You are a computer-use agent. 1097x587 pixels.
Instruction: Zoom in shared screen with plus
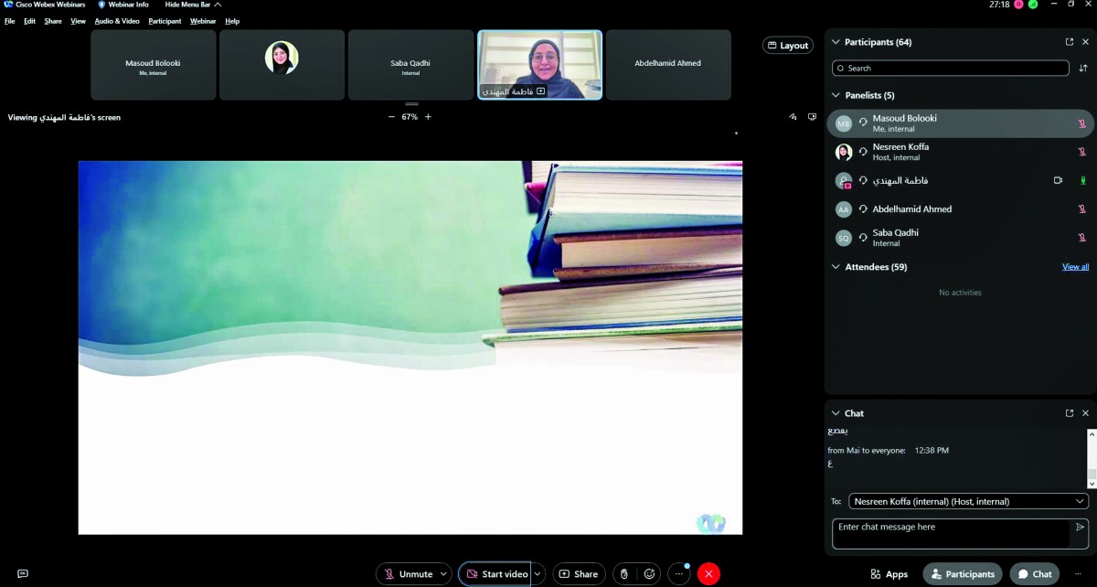pyautogui.click(x=428, y=117)
